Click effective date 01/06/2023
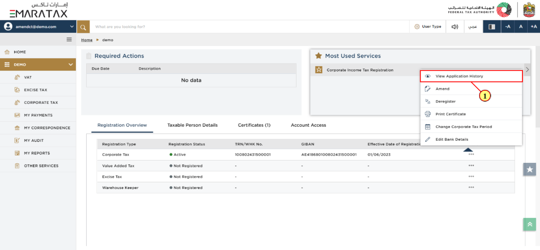 click(x=379, y=155)
